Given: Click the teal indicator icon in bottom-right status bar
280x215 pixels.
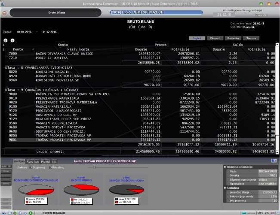Looking at the screenshot, I should pyautogui.click(x=244, y=213).
